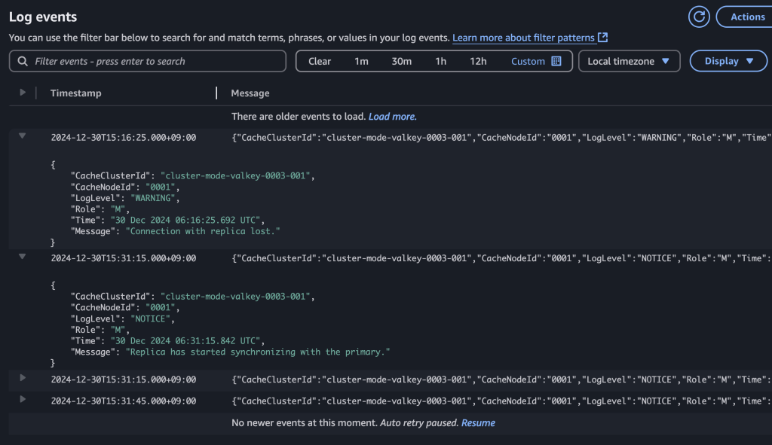Expand the 15:31:45 log event row
The width and height of the screenshot is (772, 445).
point(23,399)
